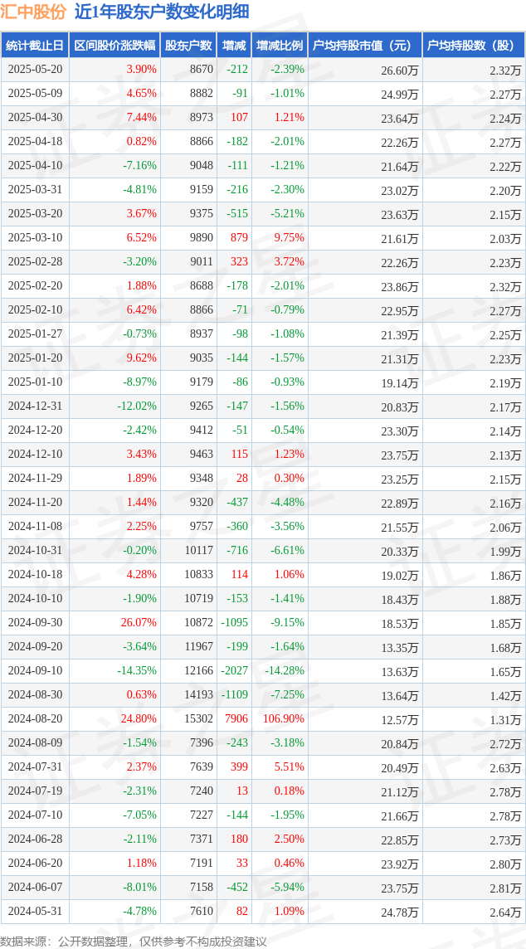The image size is (526, 949).
Task: Click the 户均持股数（股） header
Action: tap(473, 45)
